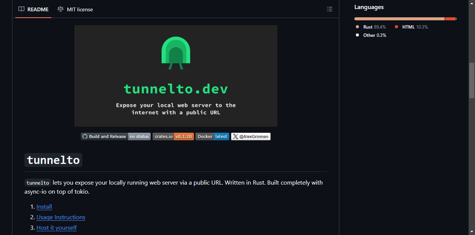Click the tunnelto heading
This screenshot has height=235, width=475.
click(x=53, y=160)
